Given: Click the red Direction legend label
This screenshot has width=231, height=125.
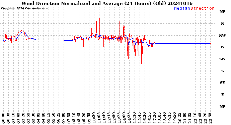Looking at the screenshot, I should [x=203, y=8].
